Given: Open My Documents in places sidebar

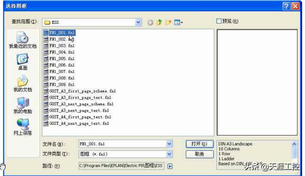Looking at the screenshot, I should tap(23, 84).
